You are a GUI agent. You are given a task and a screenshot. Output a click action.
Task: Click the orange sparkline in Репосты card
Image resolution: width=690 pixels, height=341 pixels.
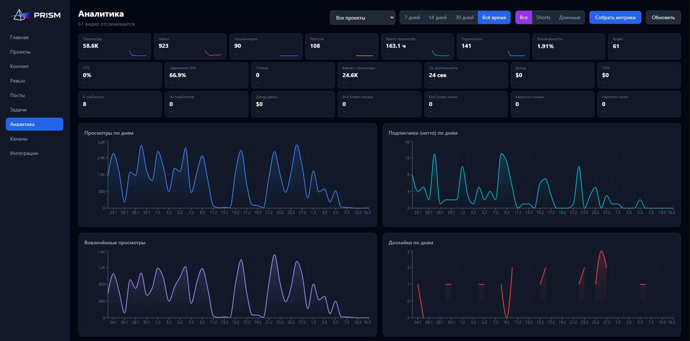(365, 55)
